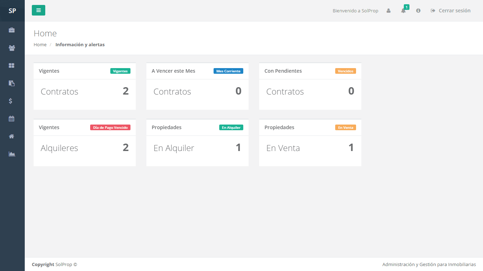Image resolution: width=483 pixels, height=271 pixels.
Task: Click the house sidebar icon
Action: point(12,136)
